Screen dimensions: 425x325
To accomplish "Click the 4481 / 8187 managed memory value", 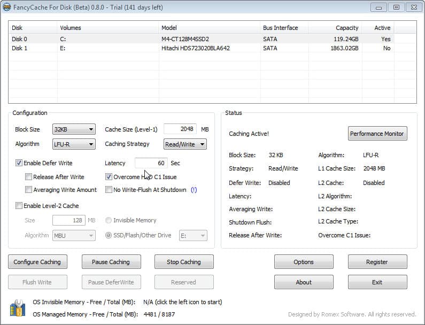I will click(x=159, y=314).
